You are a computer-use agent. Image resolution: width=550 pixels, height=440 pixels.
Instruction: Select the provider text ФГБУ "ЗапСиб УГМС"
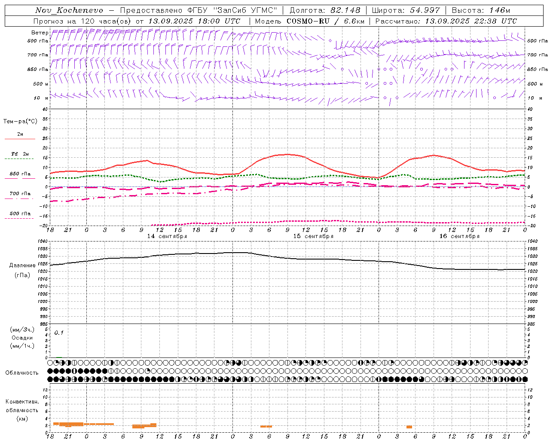coord(232,10)
